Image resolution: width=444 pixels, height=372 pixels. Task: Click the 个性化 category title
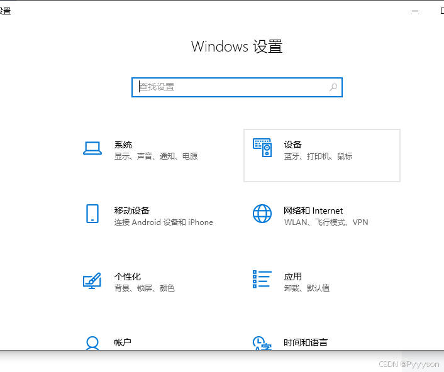pyautogui.click(x=128, y=276)
